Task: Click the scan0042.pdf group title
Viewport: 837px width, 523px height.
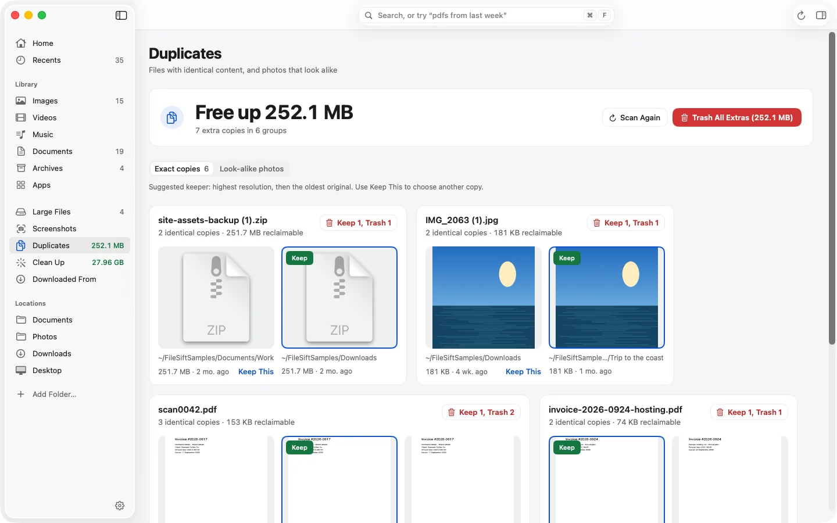Action: point(187,410)
